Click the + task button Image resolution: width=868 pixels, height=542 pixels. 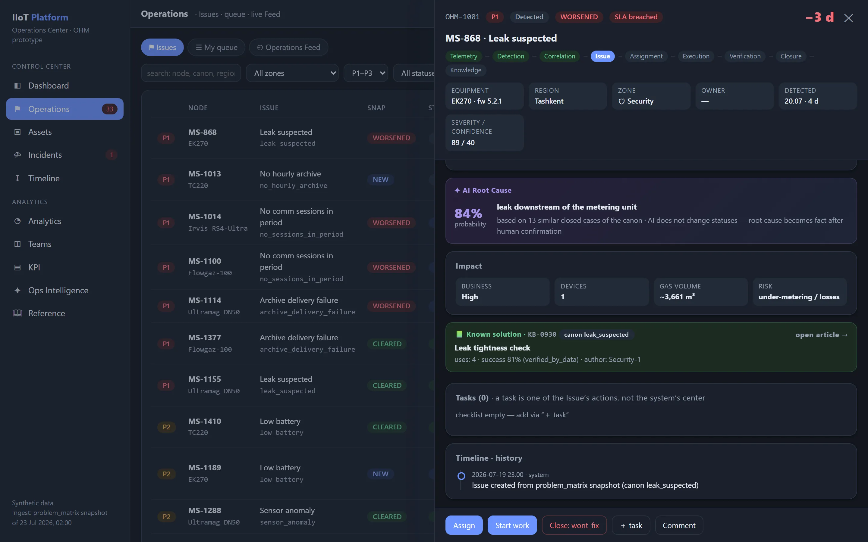click(631, 525)
